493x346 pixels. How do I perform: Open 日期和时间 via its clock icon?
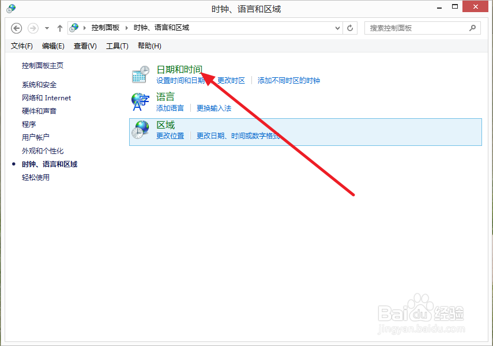point(140,74)
